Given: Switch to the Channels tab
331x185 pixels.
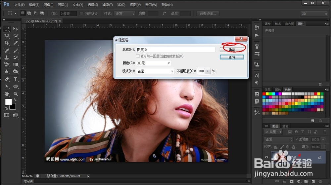Looking at the screenshot, I should click(285, 126).
